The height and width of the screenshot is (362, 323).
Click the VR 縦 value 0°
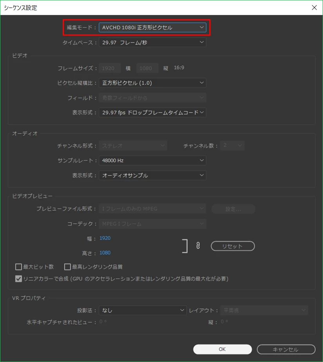pyautogui.click(x=224, y=322)
